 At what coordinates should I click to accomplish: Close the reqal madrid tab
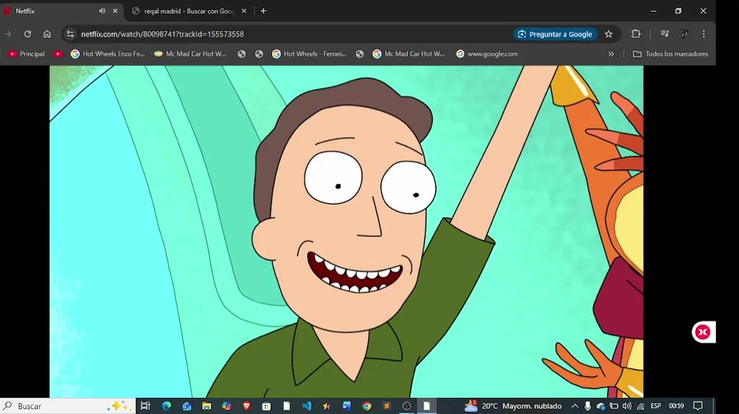pyautogui.click(x=244, y=11)
